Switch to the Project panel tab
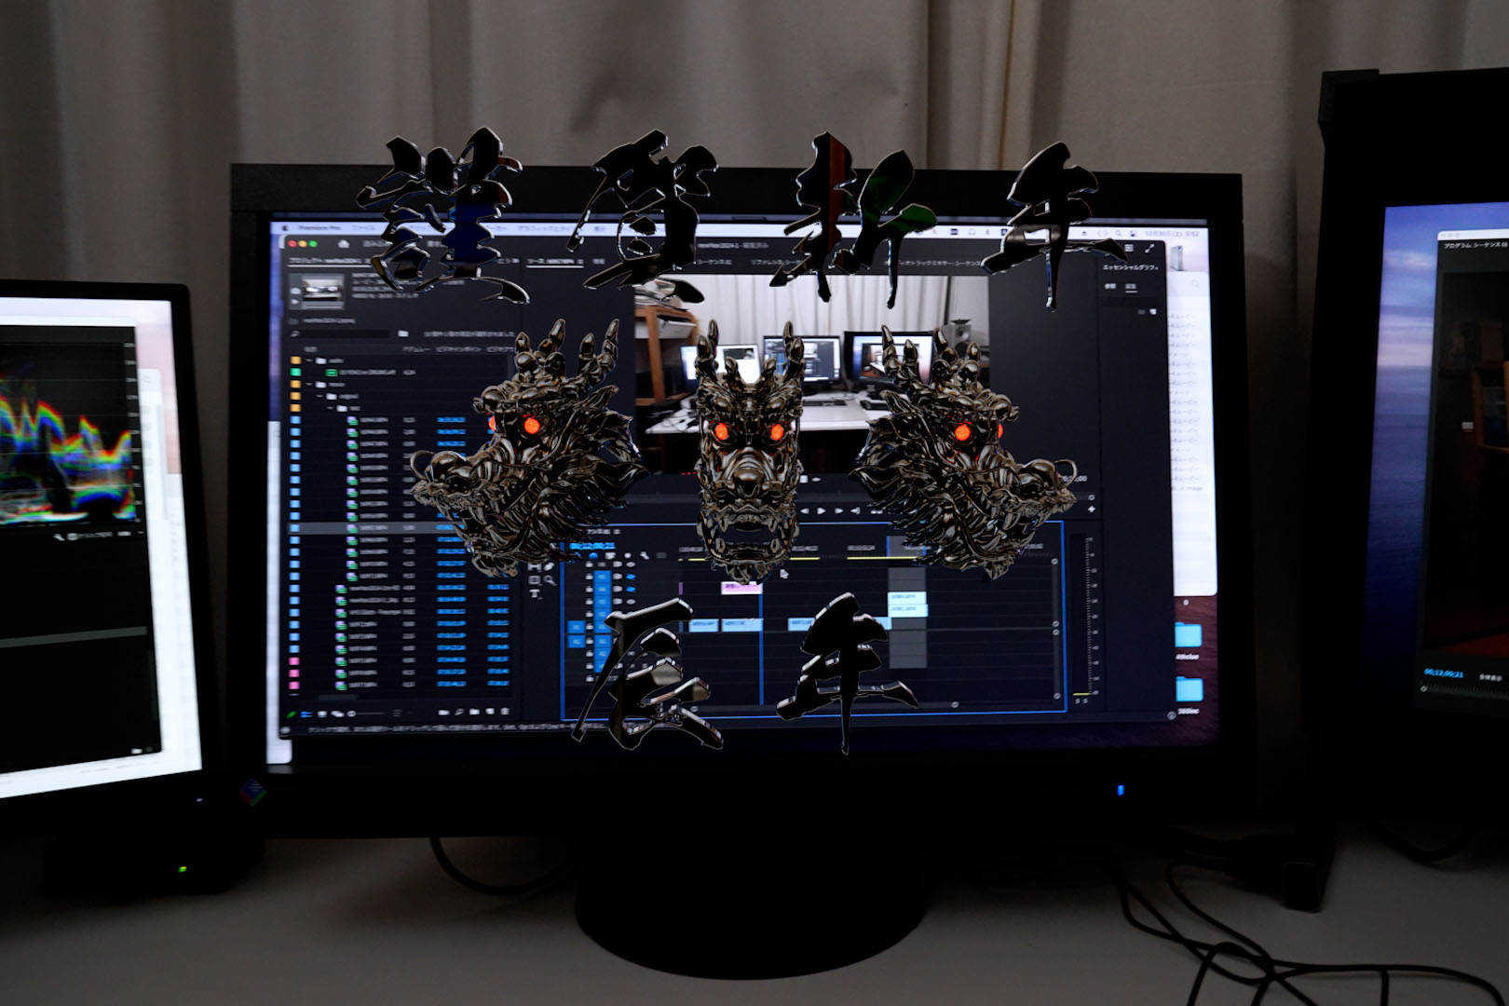 point(328,262)
